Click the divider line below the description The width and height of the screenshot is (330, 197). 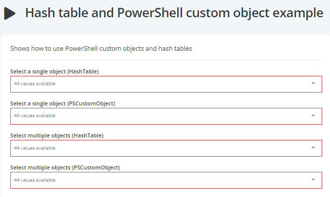(166, 60)
